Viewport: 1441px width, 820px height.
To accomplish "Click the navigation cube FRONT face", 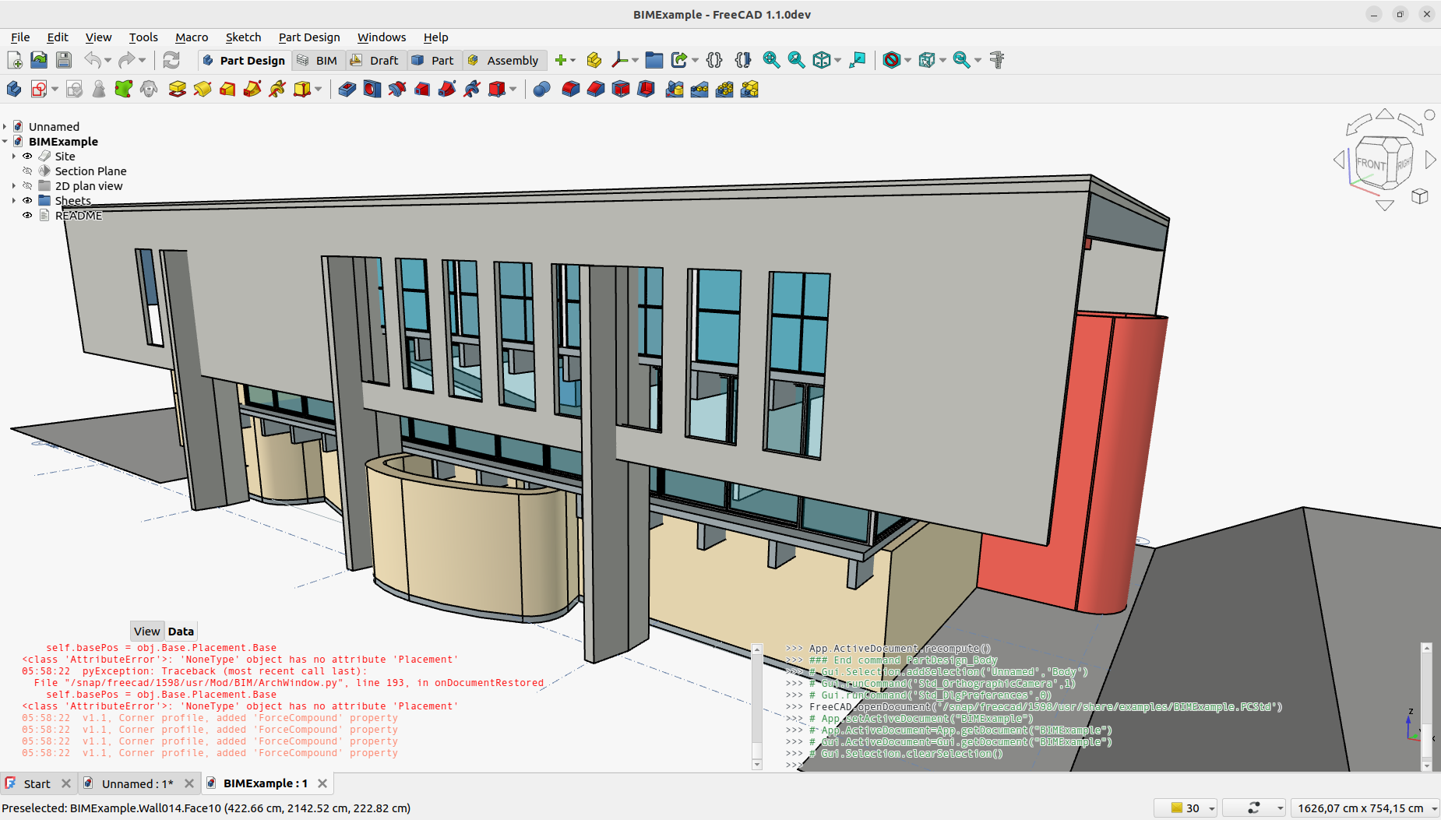I will [x=1372, y=164].
